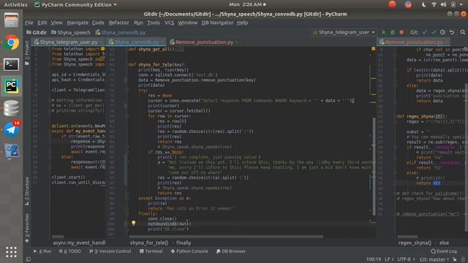Click the volume icon in system tray
The image size is (468, 263).
pyautogui.click(x=444, y=4)
